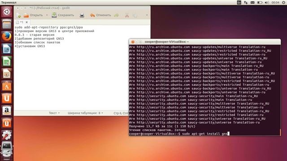Screen dimensions: 287x161
Task: Click the cut scissors icon in gedit
Action: 126,15
